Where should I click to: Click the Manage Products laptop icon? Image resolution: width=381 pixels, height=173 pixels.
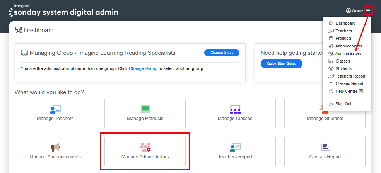tap(145, 109)
